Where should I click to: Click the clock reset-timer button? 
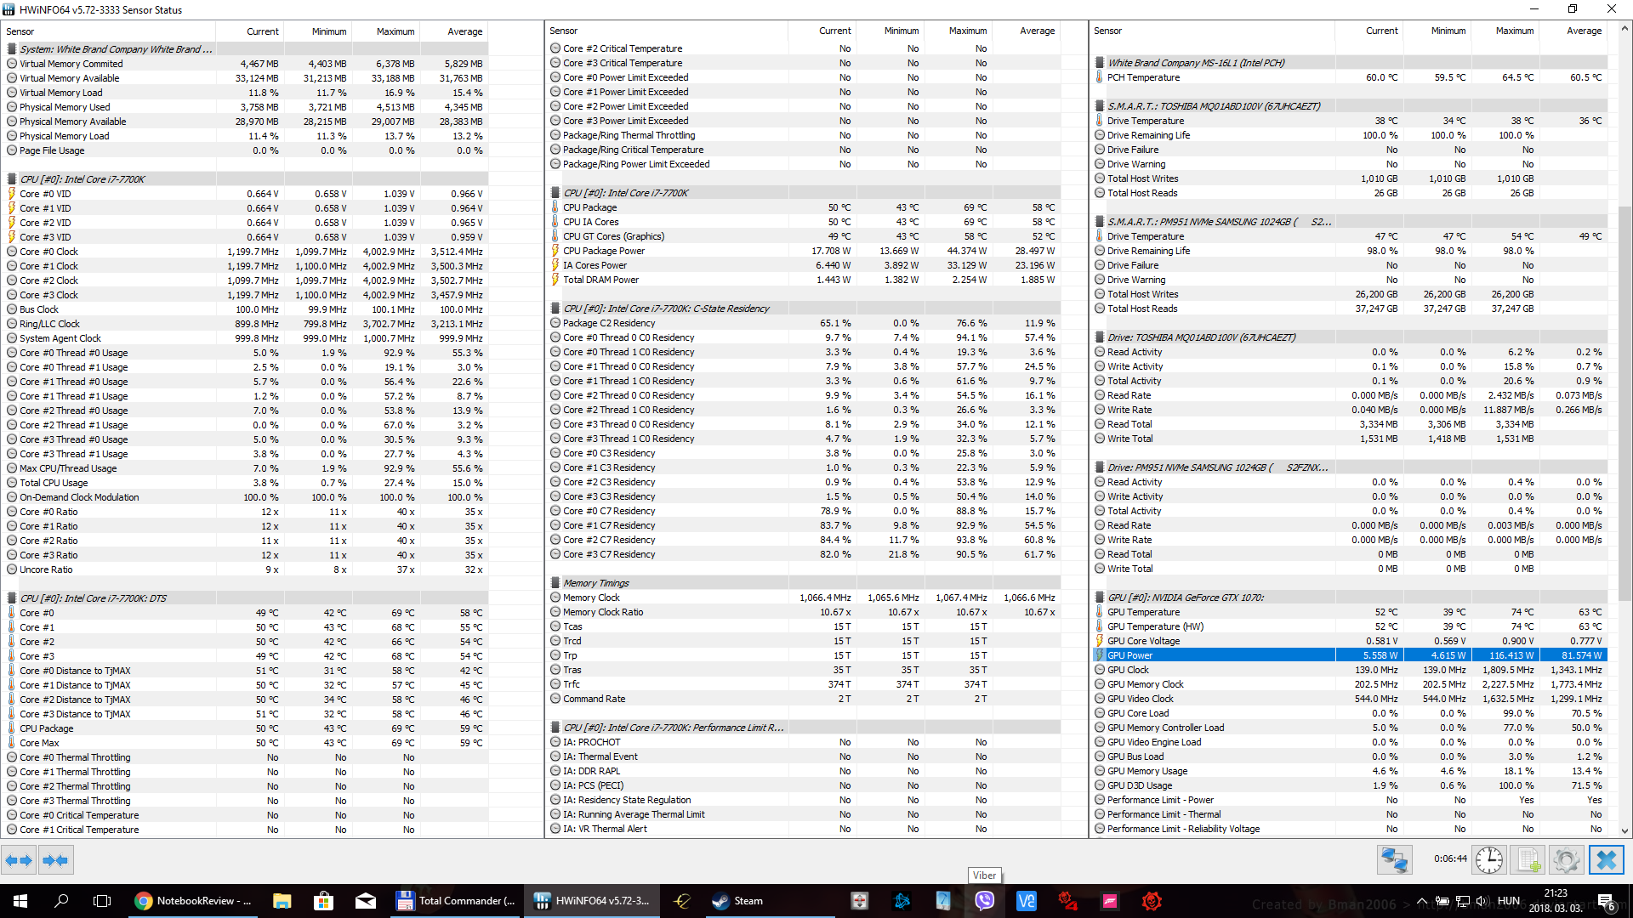tap(1489, 860)
